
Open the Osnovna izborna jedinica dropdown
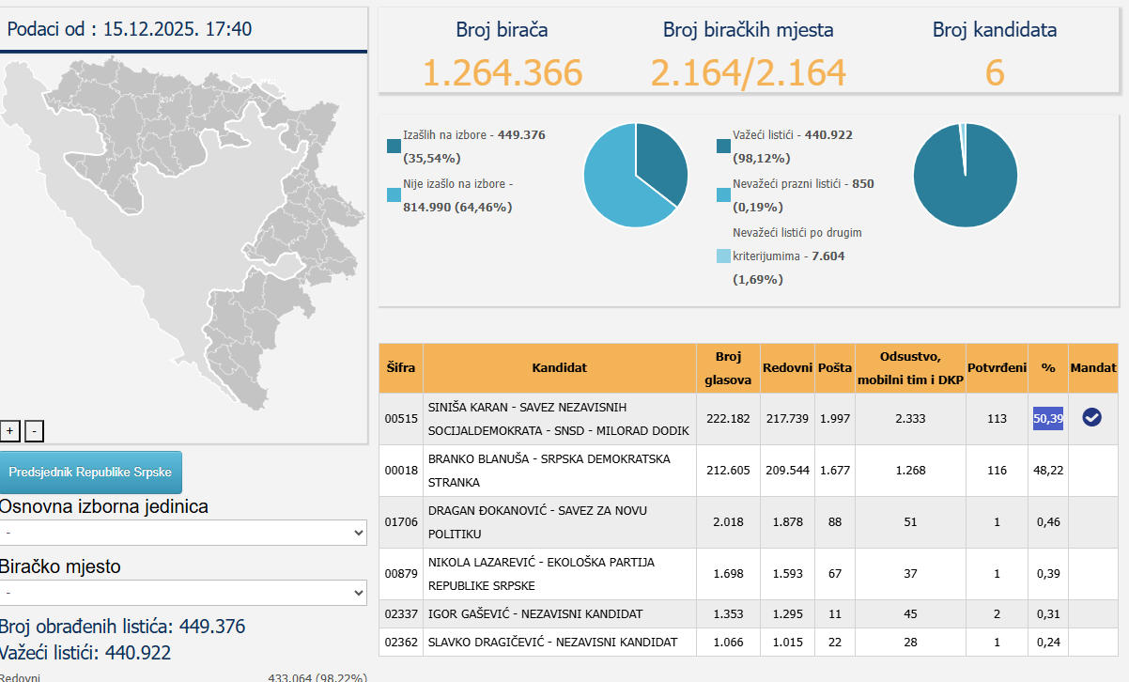coord(183,533)
